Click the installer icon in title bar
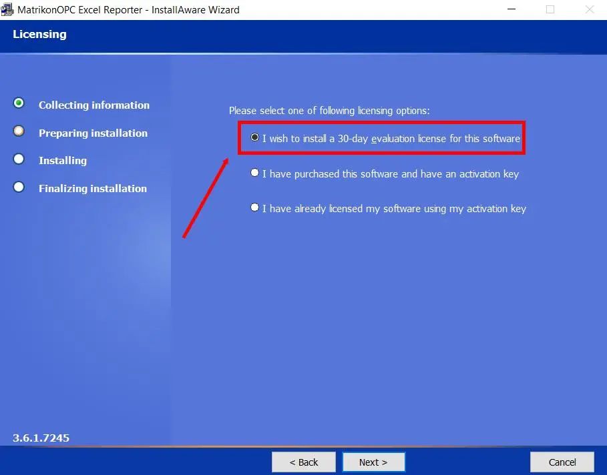Screen dimensions: 607x475 click(7, 9)
